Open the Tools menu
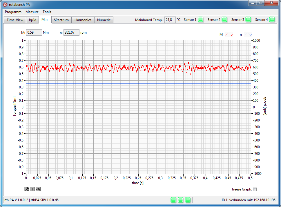281x207 pixels. click(x=47, y=12)
